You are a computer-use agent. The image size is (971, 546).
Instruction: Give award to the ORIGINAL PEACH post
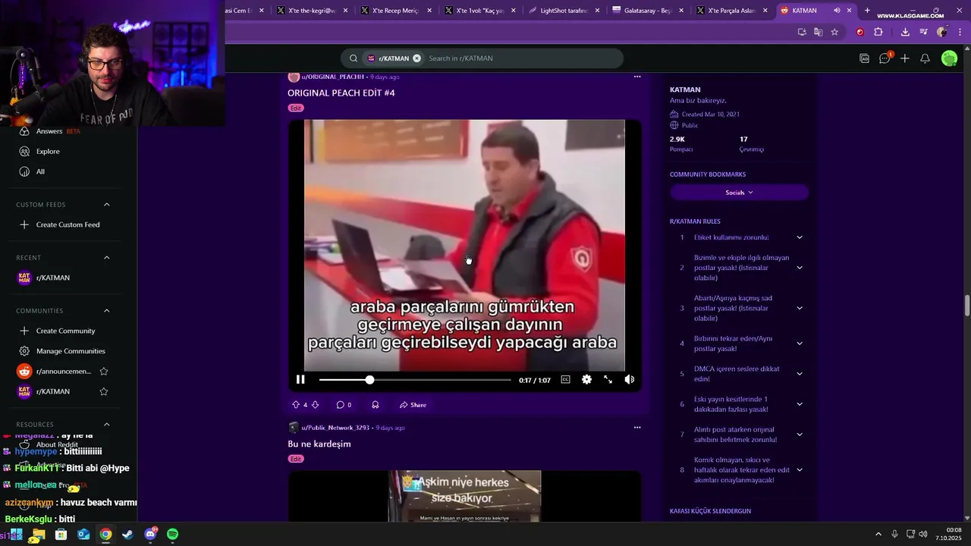(x=375, y=405)
